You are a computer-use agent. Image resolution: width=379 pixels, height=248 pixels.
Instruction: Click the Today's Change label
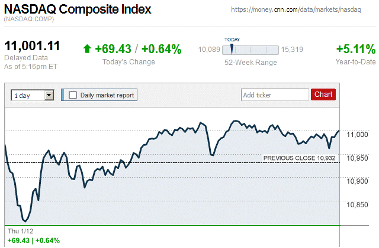pos(129,62)
